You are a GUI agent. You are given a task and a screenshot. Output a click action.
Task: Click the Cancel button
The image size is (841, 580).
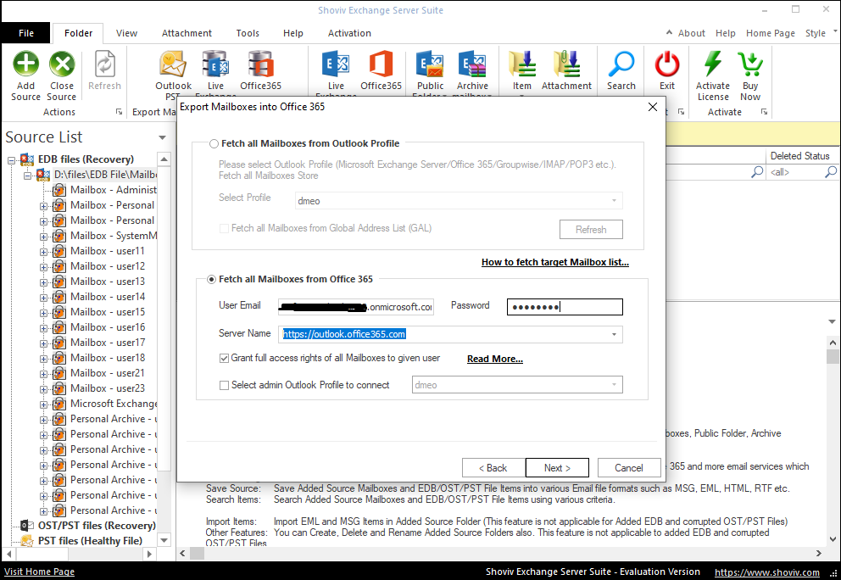tap(628, 468)
